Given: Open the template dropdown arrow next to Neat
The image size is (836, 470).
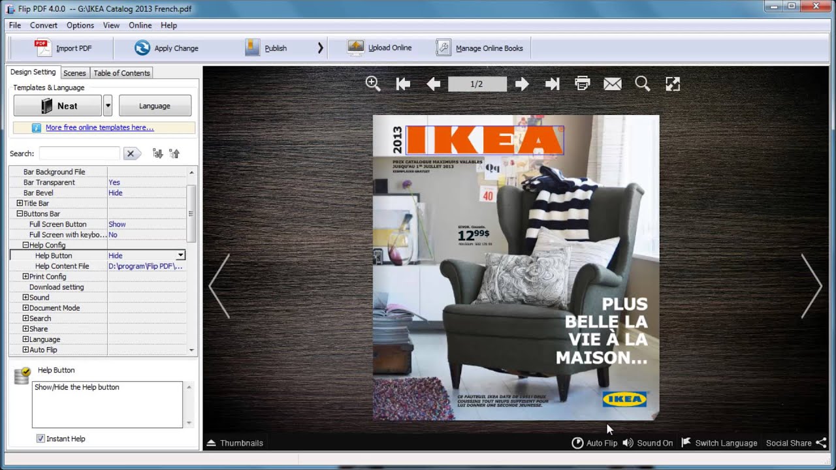Looking at the screenshot, I should [108, 106].
